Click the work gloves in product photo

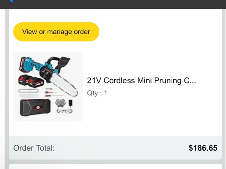61,103
